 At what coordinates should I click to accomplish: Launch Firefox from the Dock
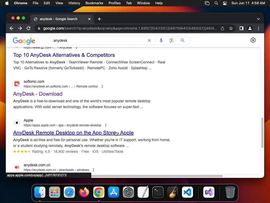pos(84,192)
